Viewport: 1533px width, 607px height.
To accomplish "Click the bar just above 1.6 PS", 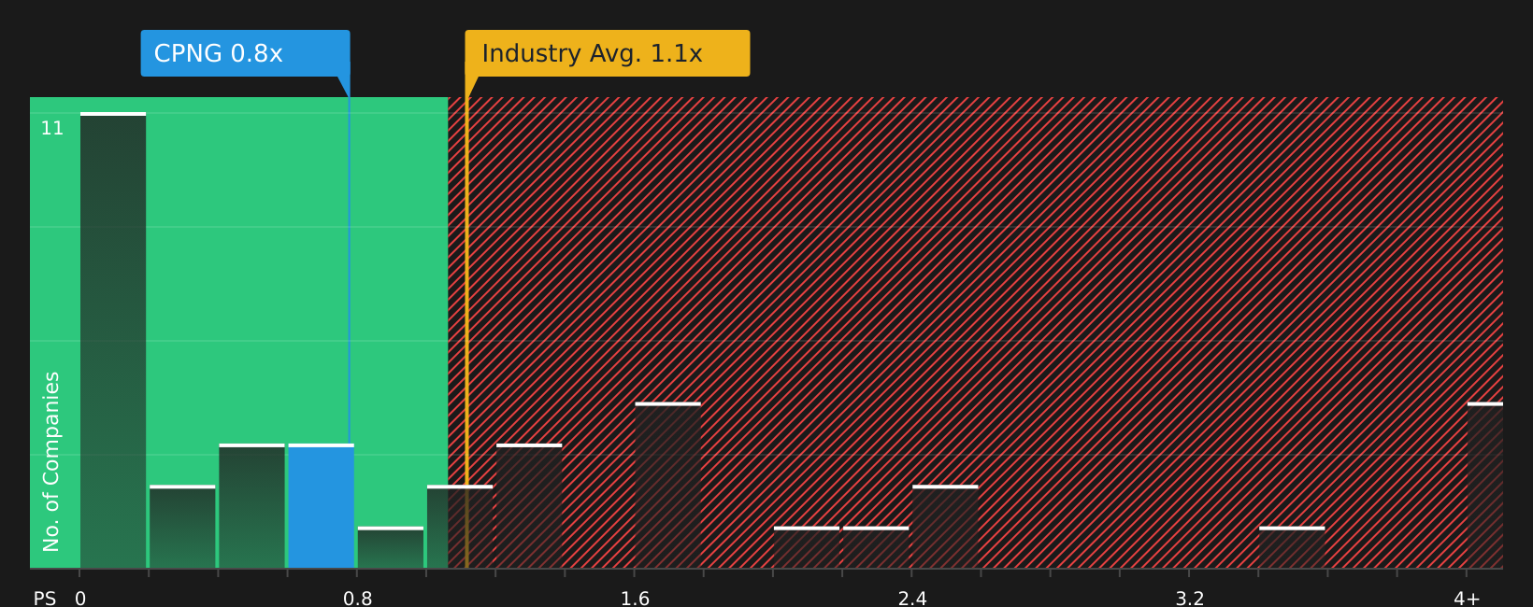I will tap(668, 486).
